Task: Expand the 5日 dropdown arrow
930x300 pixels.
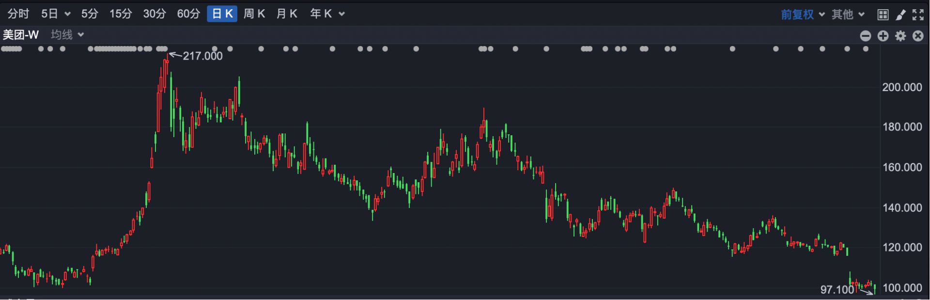Action: click(x=67, y=14)
